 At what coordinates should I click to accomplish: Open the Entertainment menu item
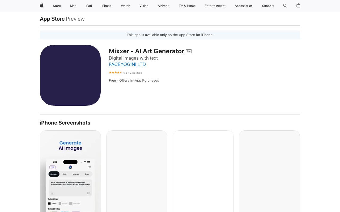pyautogui.click(x=215, y=6)
